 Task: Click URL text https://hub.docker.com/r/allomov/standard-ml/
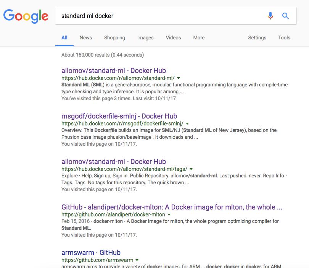click(x=118, y=78)
